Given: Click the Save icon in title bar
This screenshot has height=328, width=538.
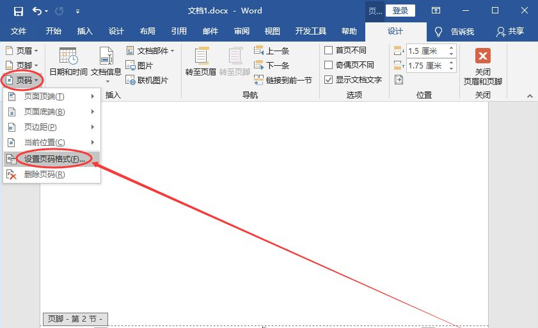Looking at the screenshot, I should coord(18,11).
